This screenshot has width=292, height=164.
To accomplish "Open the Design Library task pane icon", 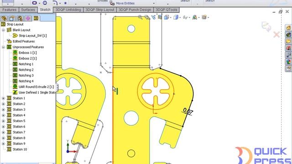I will [x=288, y=35].
